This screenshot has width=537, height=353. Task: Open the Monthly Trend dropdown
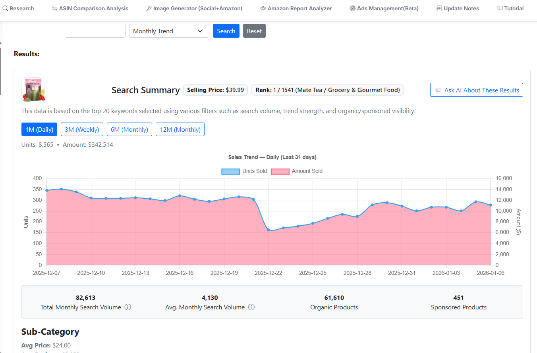coord(169,31)
